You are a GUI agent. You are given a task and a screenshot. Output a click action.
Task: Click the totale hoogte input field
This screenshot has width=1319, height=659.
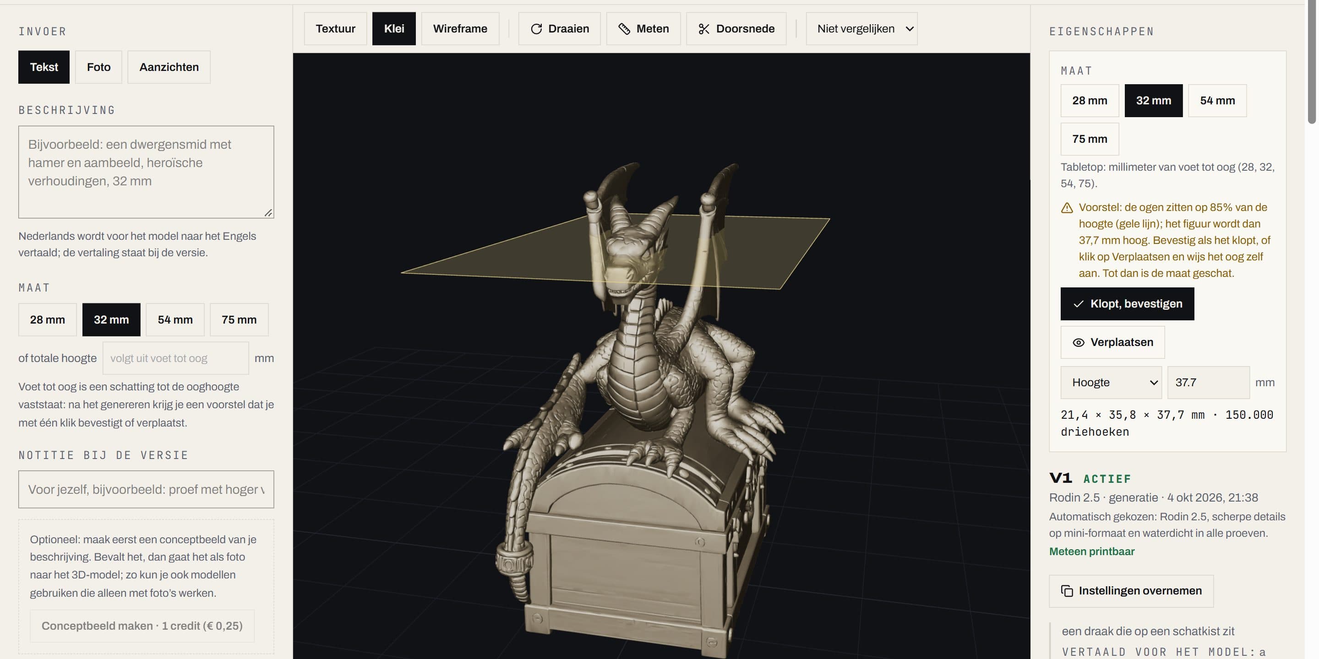pos(175,358)
